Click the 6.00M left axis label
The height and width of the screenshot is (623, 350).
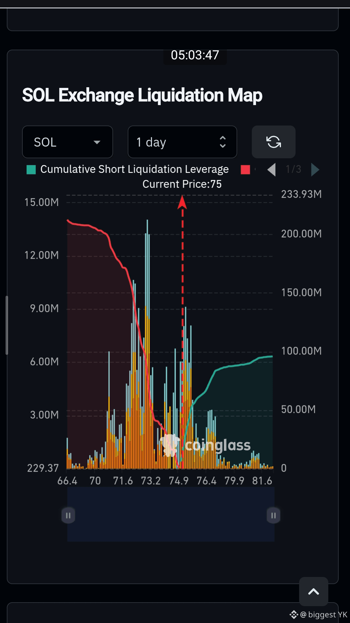(x=44, y=362)
